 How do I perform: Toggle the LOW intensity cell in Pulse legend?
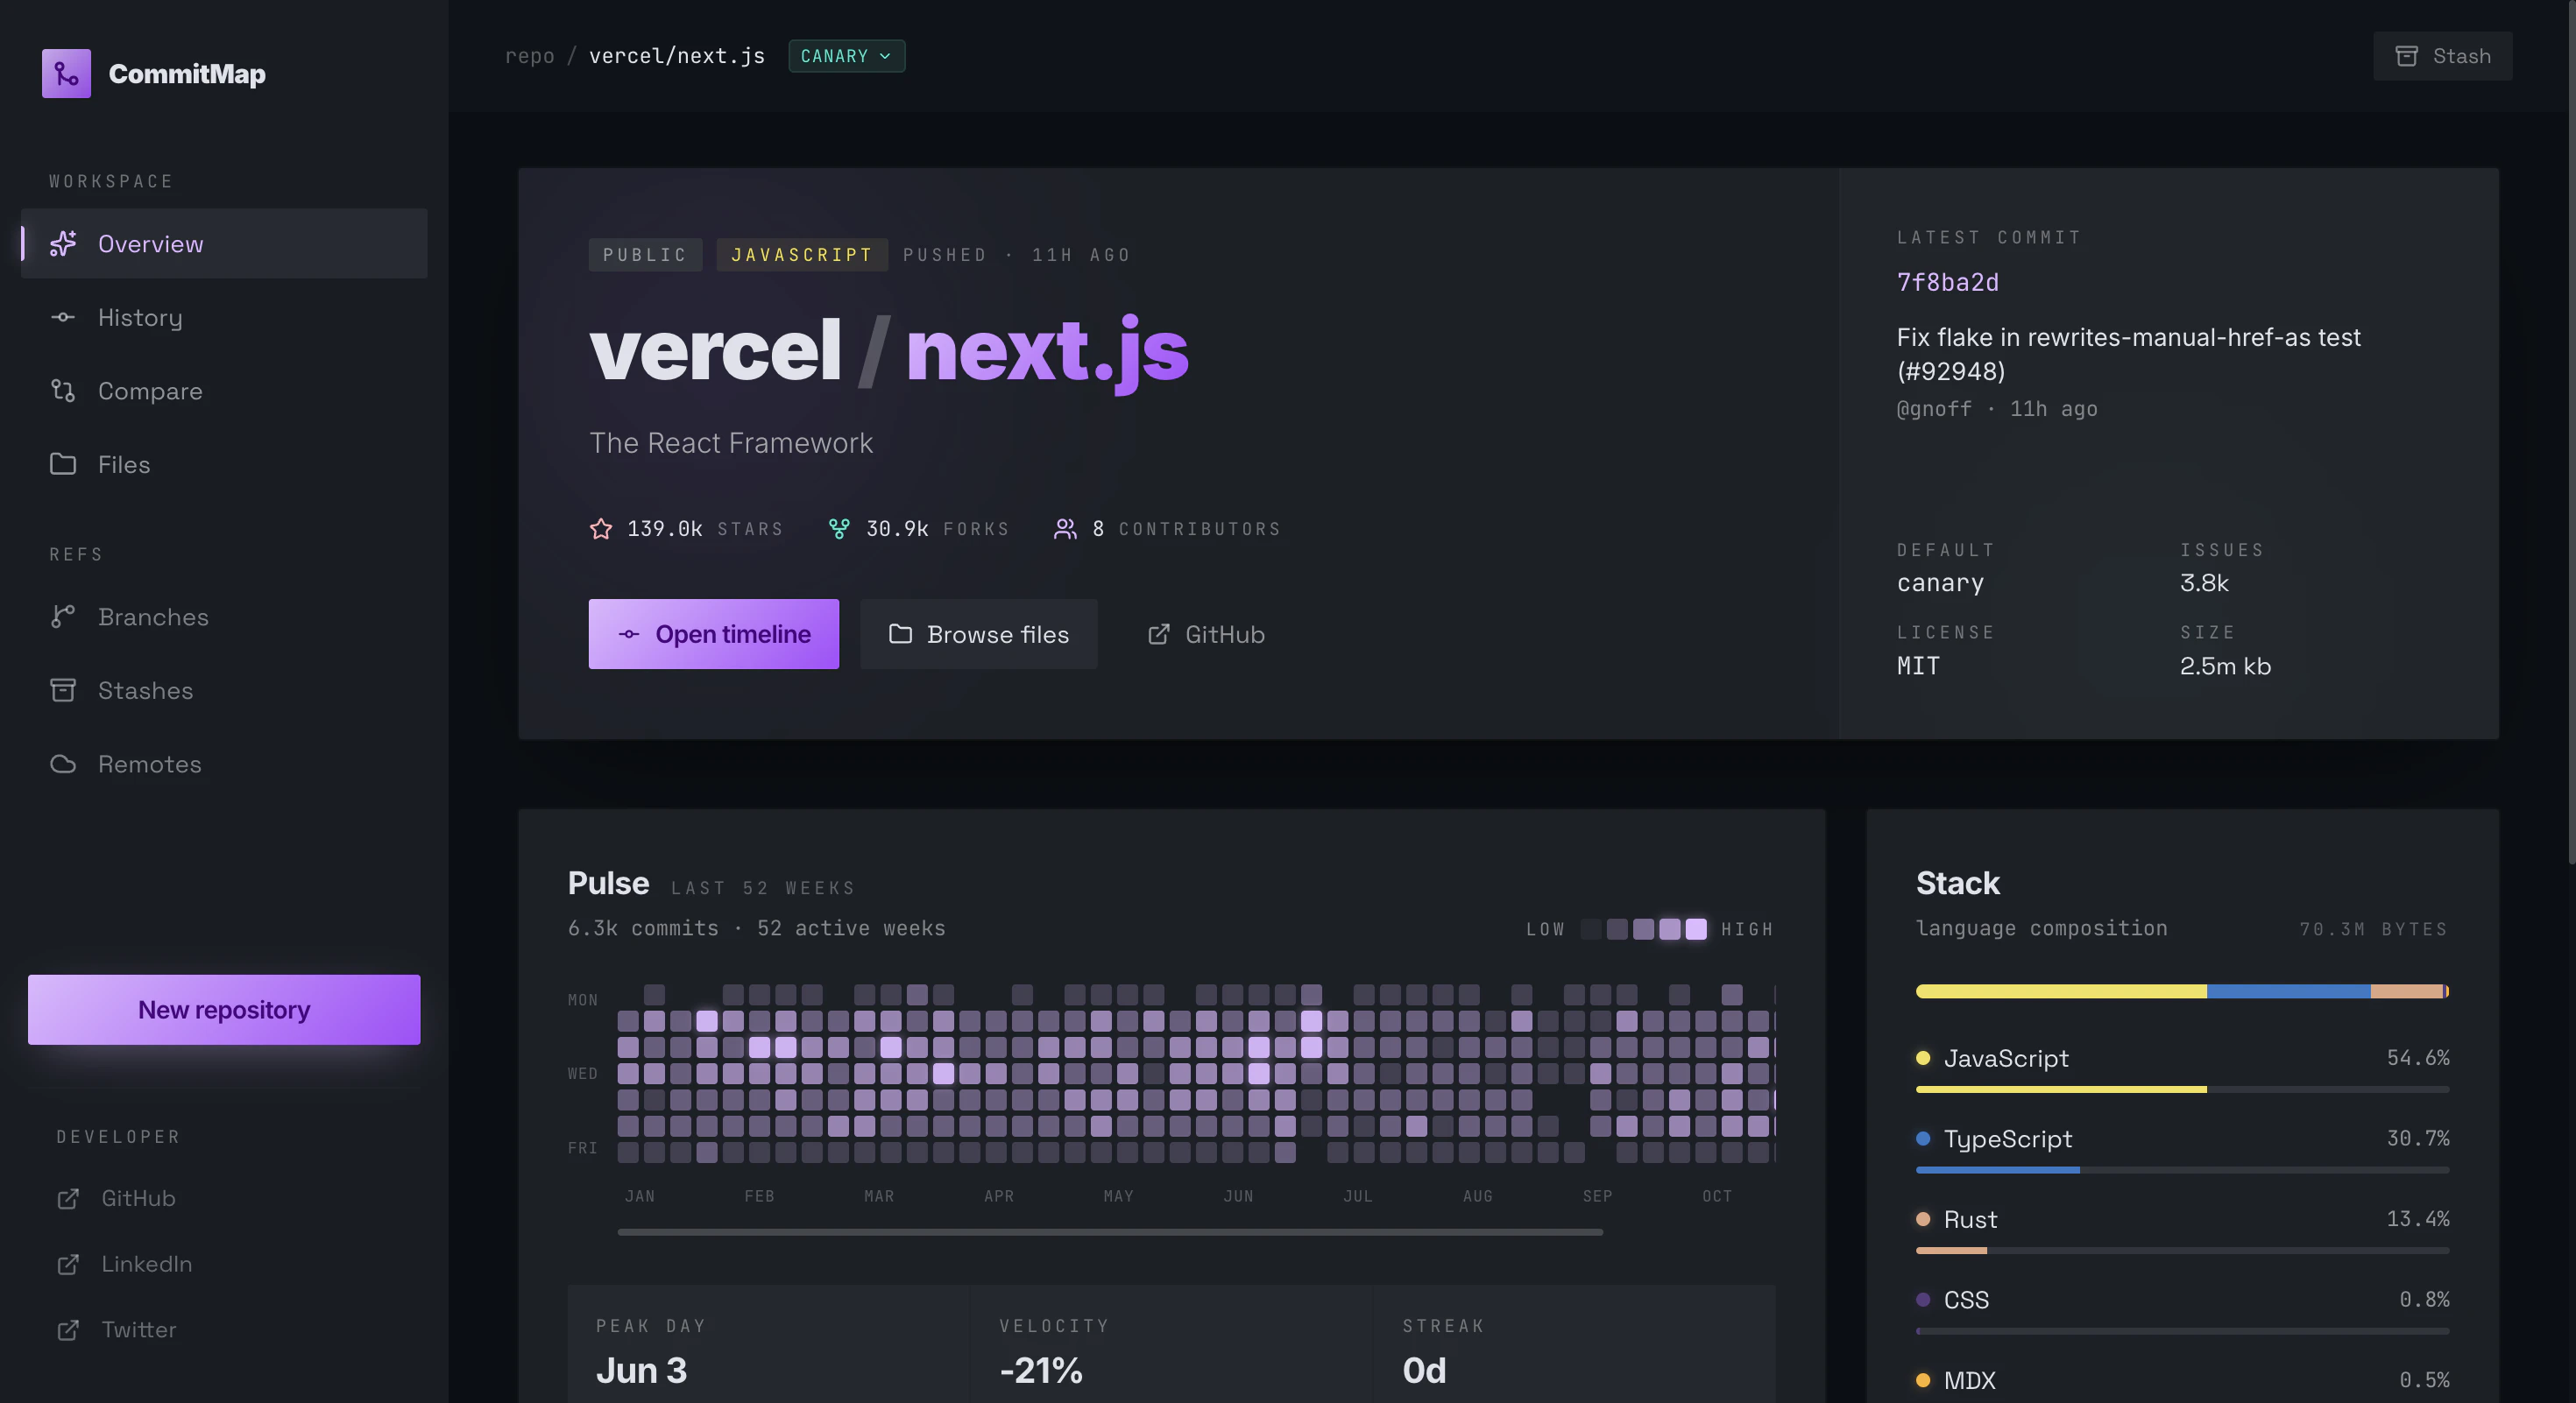point(1591,929)
